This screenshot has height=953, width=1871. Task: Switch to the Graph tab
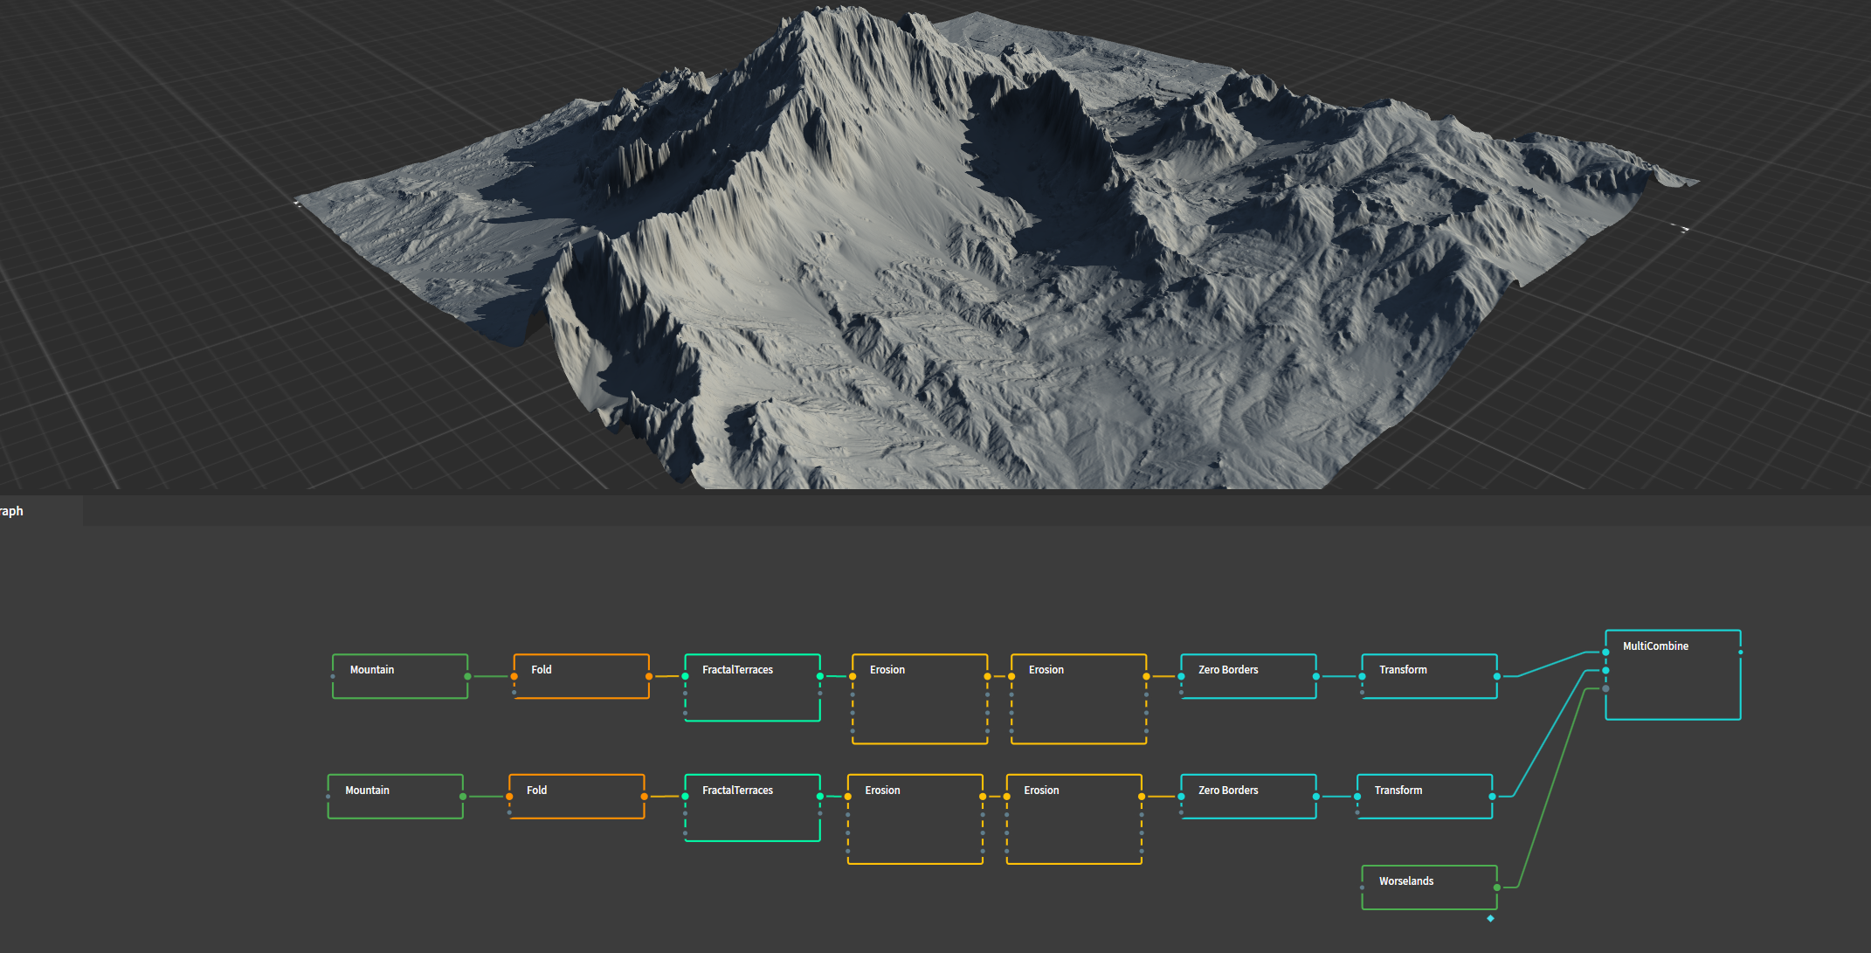tap(12, 511)
